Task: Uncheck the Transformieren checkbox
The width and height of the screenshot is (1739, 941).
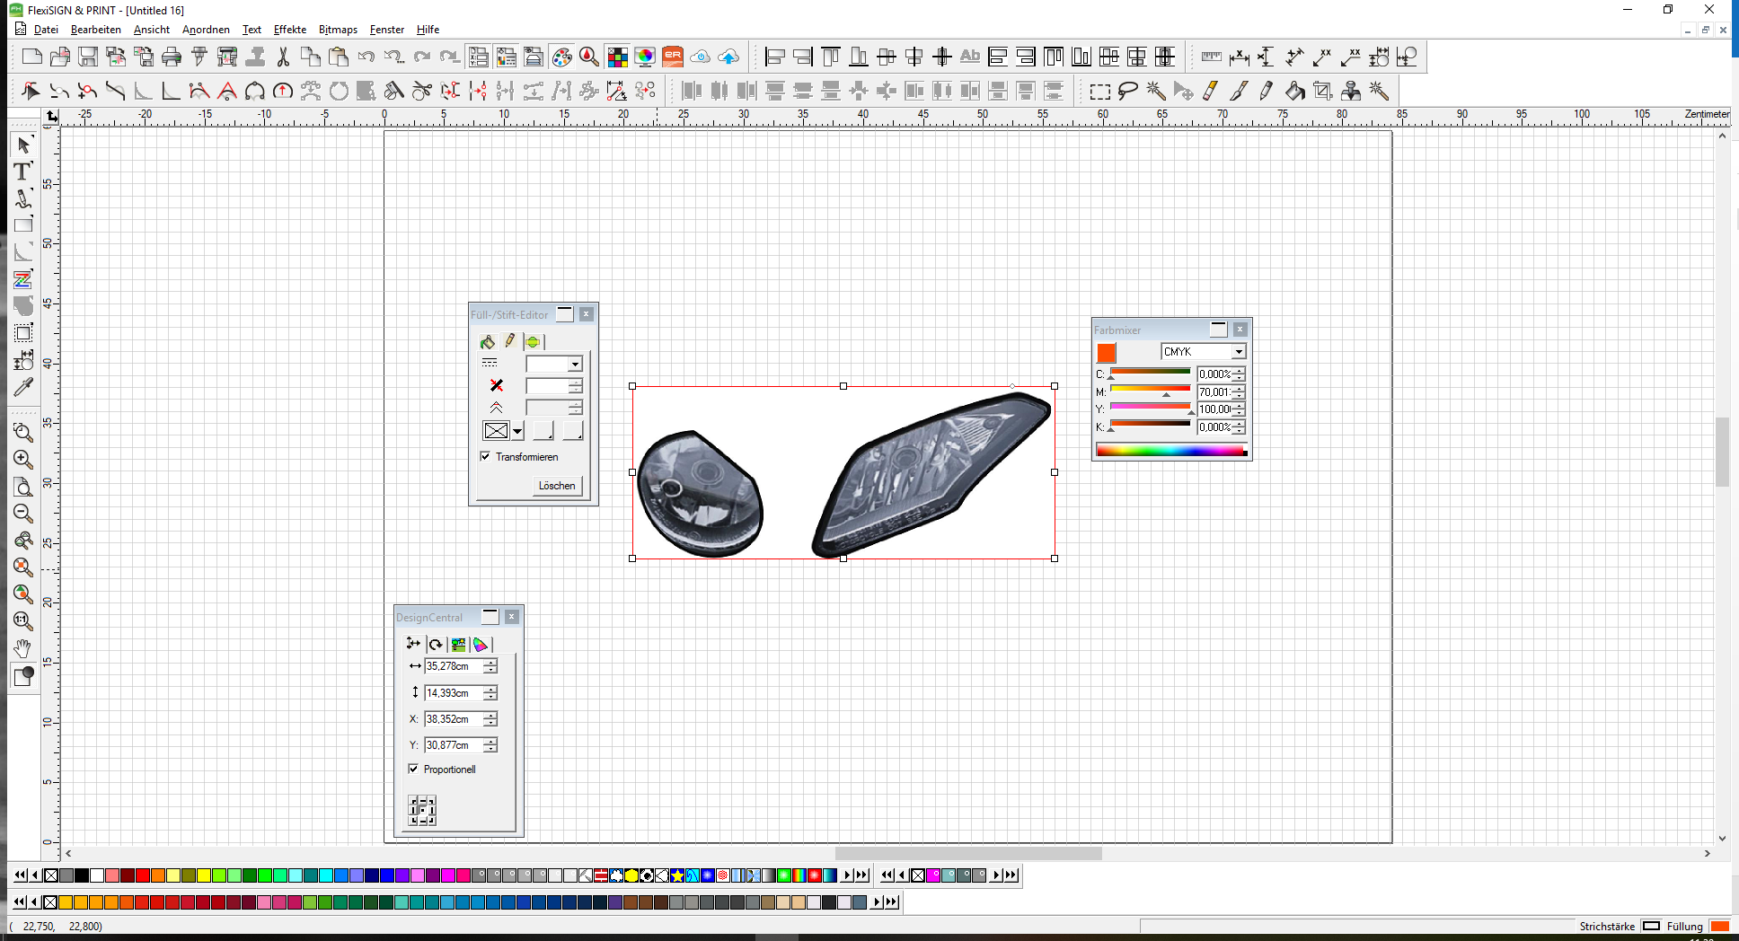Action: 486,456
